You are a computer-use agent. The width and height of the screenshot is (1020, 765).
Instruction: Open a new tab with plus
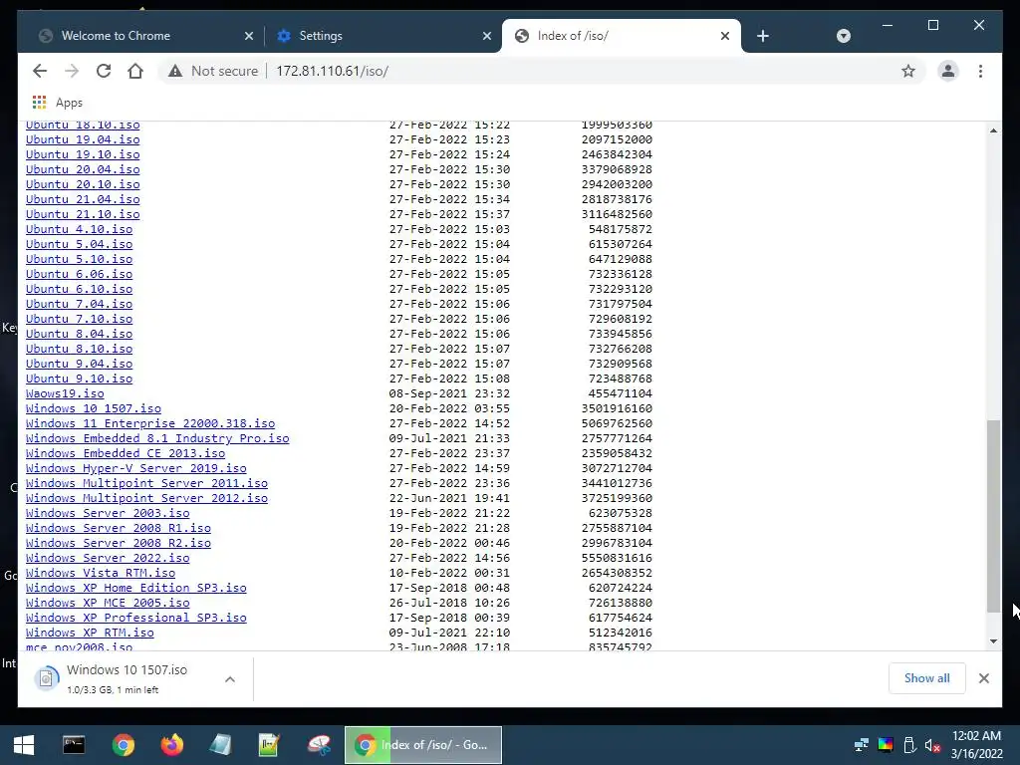coord(763,36)
